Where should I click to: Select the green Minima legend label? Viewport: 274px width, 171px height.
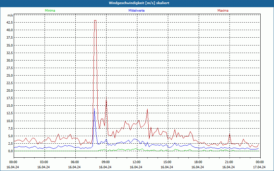[x=50, y=11]
